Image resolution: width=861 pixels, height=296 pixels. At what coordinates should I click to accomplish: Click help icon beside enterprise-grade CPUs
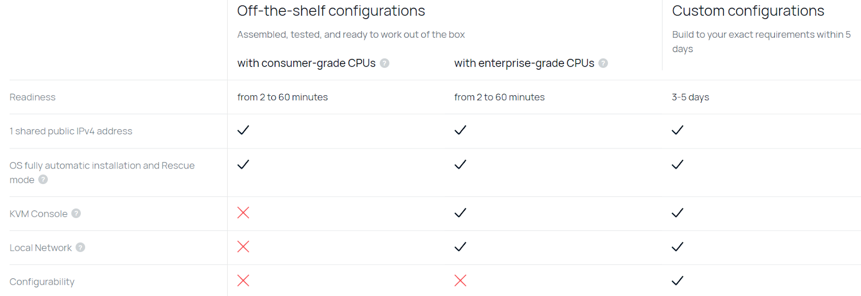[603, 63]
